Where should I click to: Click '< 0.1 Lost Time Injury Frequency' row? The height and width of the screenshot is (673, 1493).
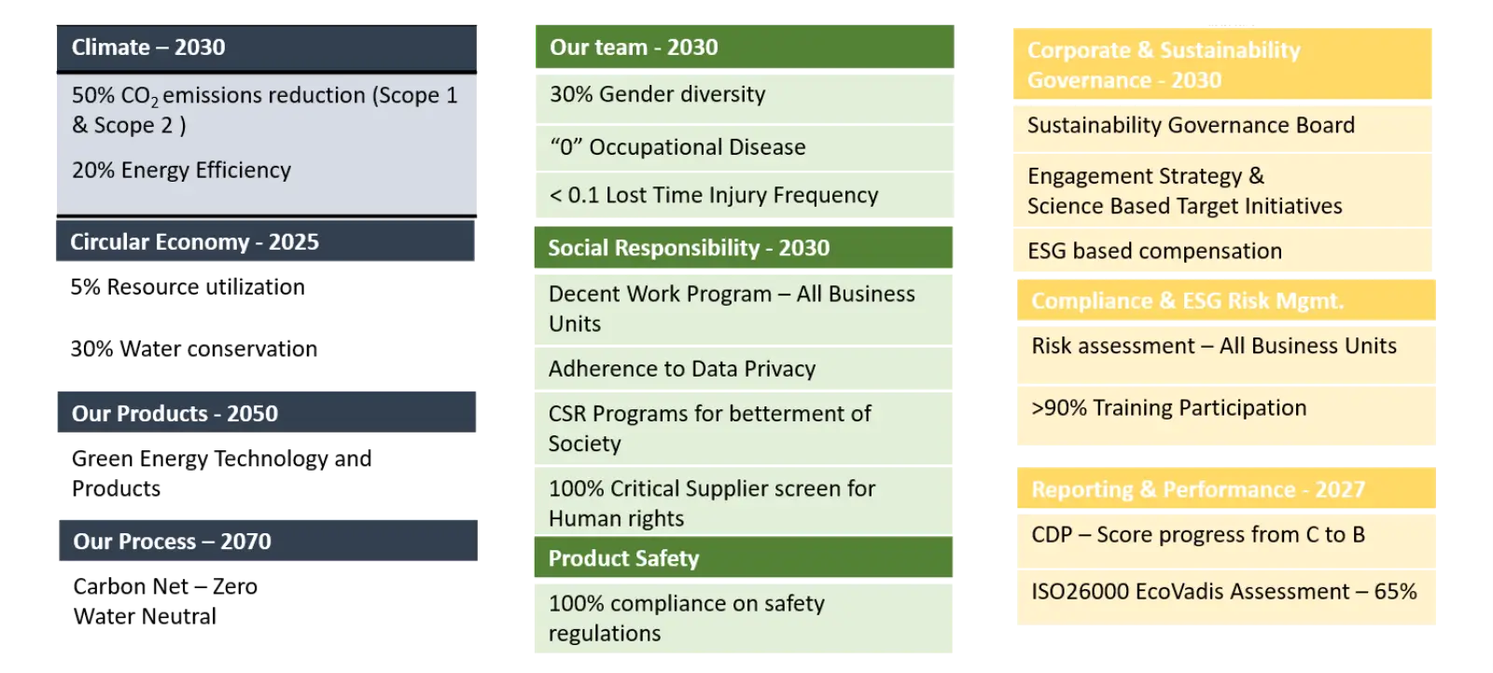point(743,196)
